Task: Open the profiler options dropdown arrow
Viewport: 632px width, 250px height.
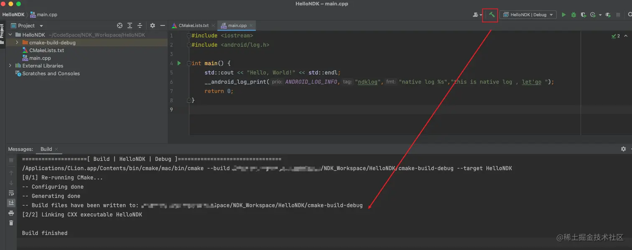Action: 600,15
